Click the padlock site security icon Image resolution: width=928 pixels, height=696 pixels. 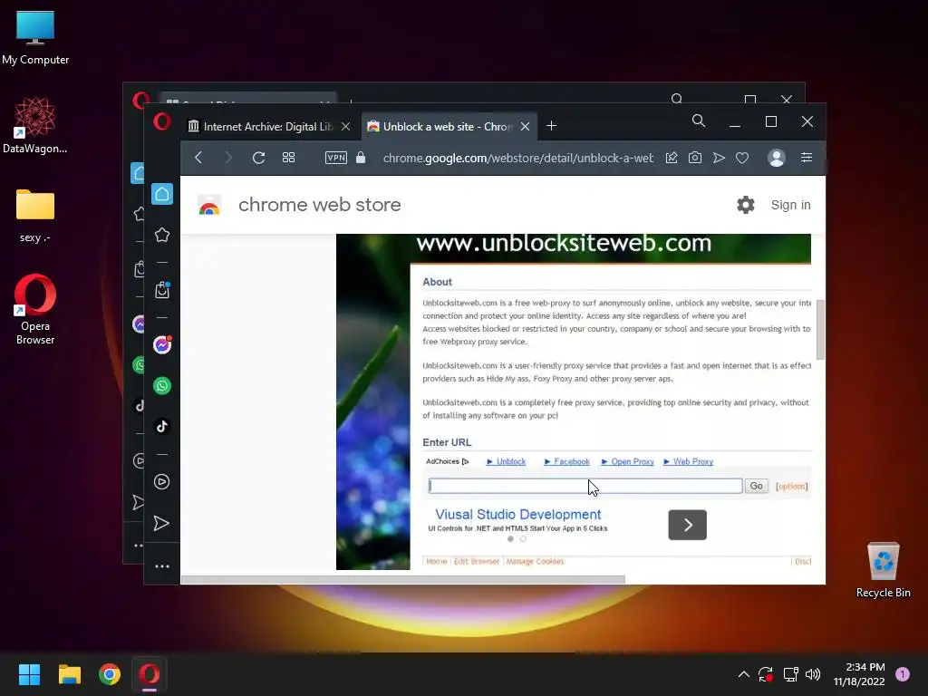[361, 158]
